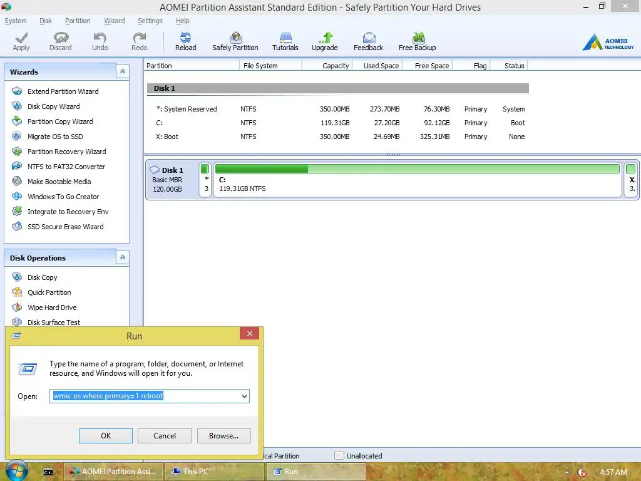The image size is (641, 481).
Task: Click the Free Backup toolbar icon
Action: click(x=418, y=42)
